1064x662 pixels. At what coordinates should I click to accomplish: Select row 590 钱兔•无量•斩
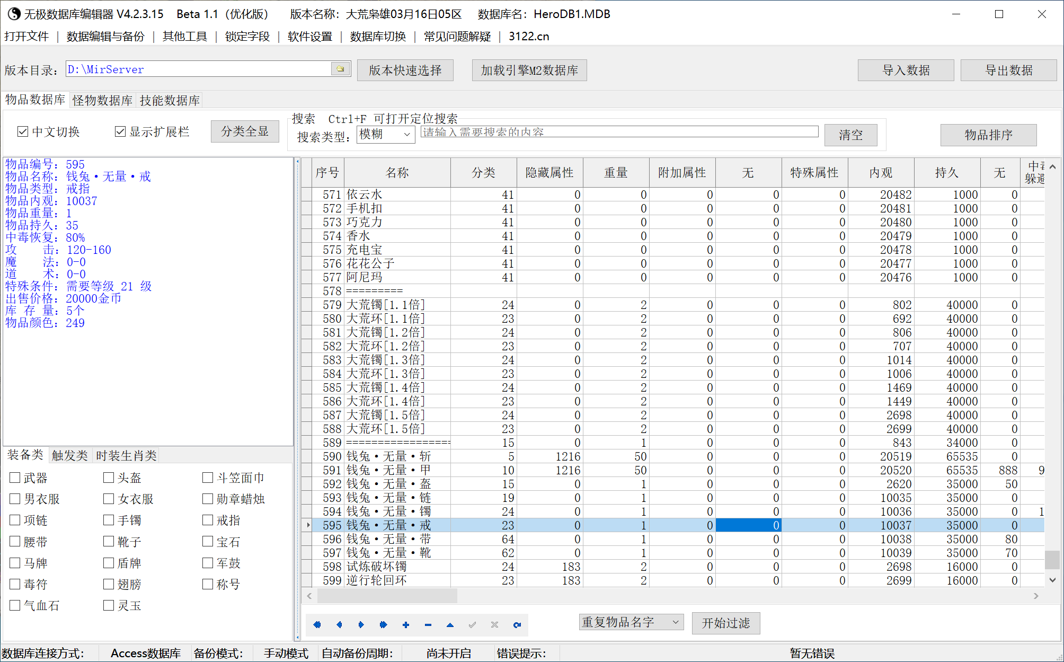click(x=673, y=456)
